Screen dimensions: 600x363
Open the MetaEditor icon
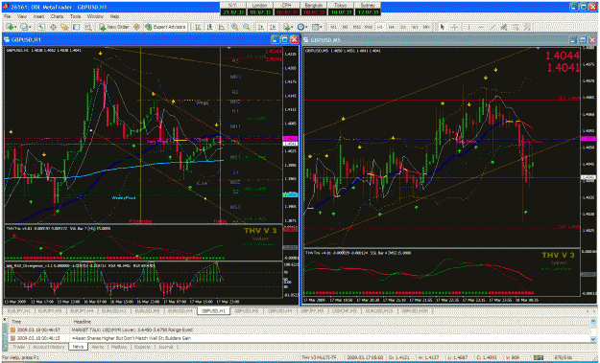136,27
